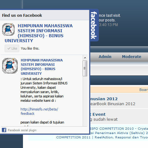148x148 pixels.
Task: Click the vertical facebook slide-out tab
Action: click(x=94, y=25)
